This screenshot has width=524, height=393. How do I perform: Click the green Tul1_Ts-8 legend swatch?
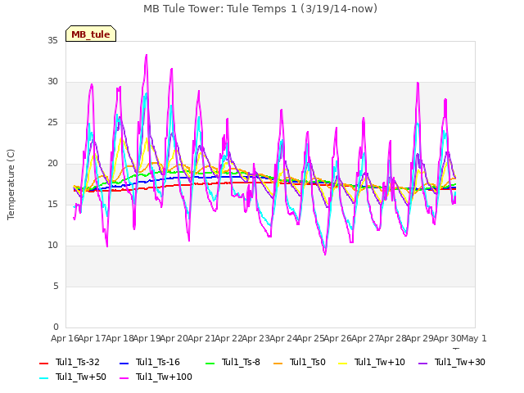(x=210, y=364)
